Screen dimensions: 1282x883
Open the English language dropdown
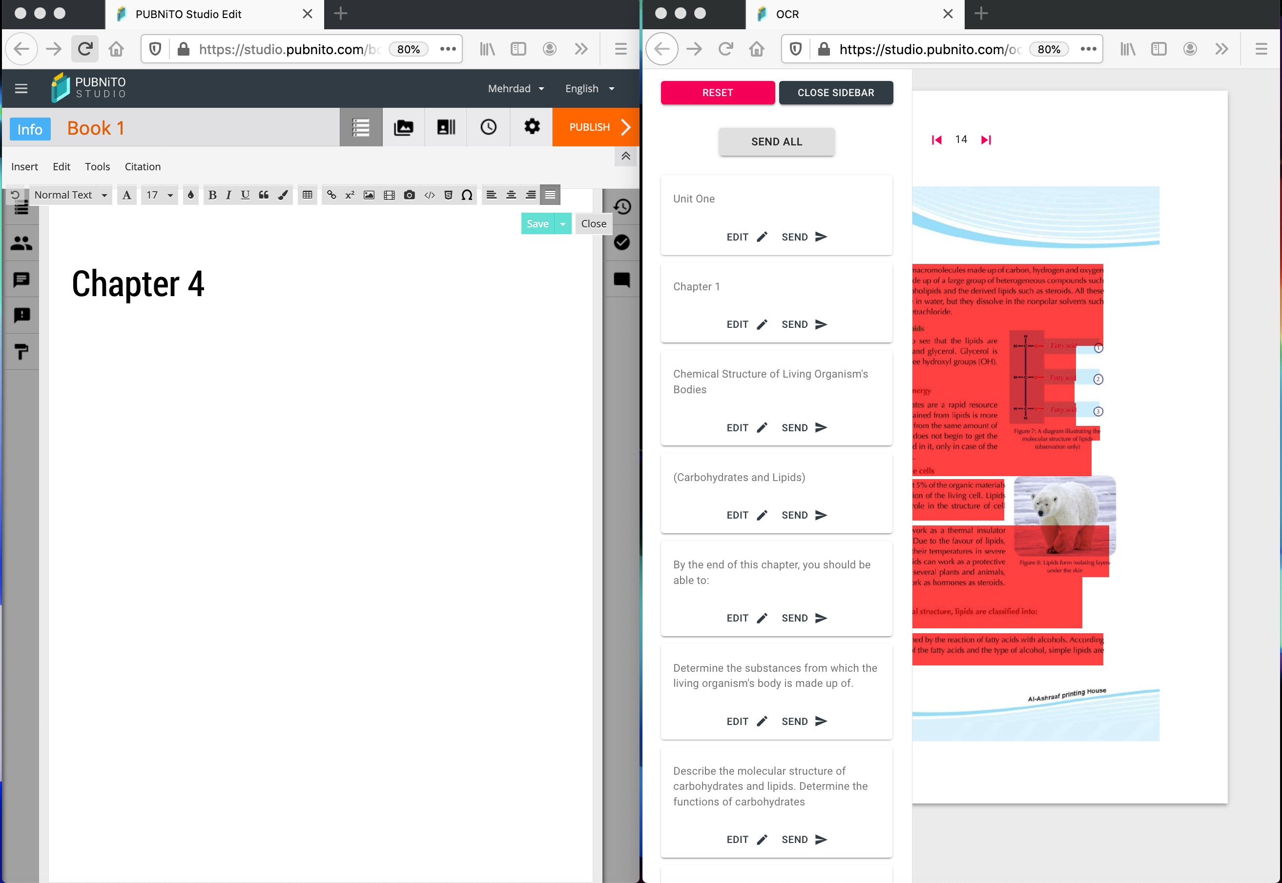coord(590,88)
